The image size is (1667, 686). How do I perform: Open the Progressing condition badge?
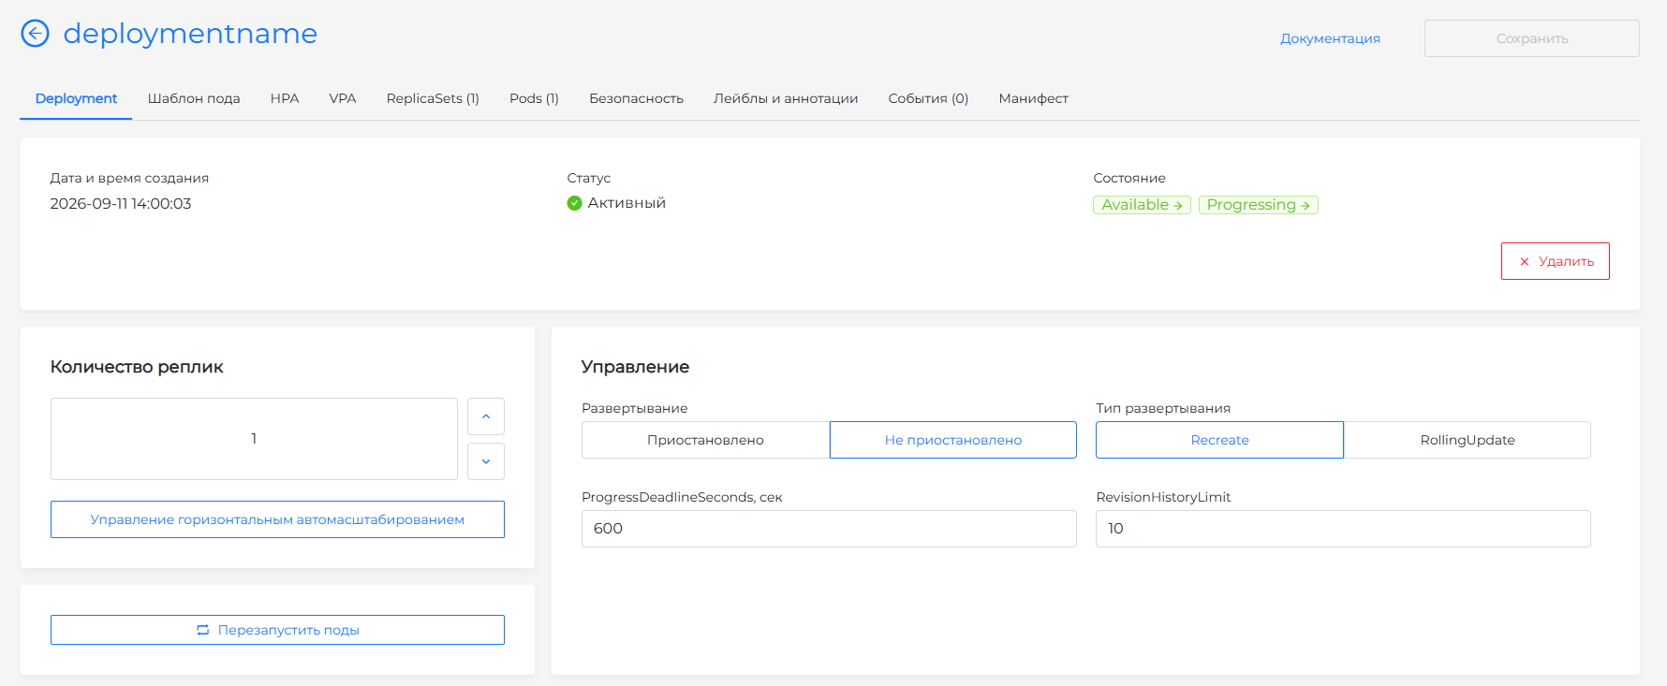pos(1258,205)
